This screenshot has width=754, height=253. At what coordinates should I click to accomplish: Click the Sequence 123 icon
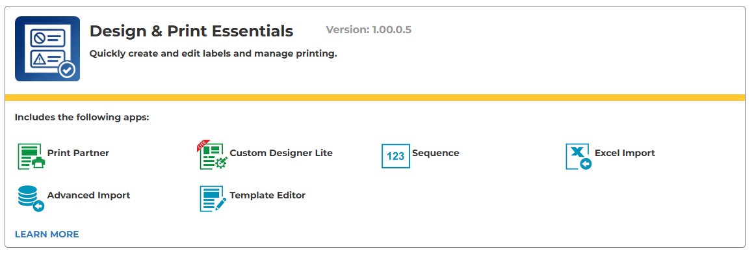[x=396, y=156]
